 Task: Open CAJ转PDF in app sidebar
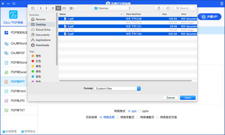point(14,53)
